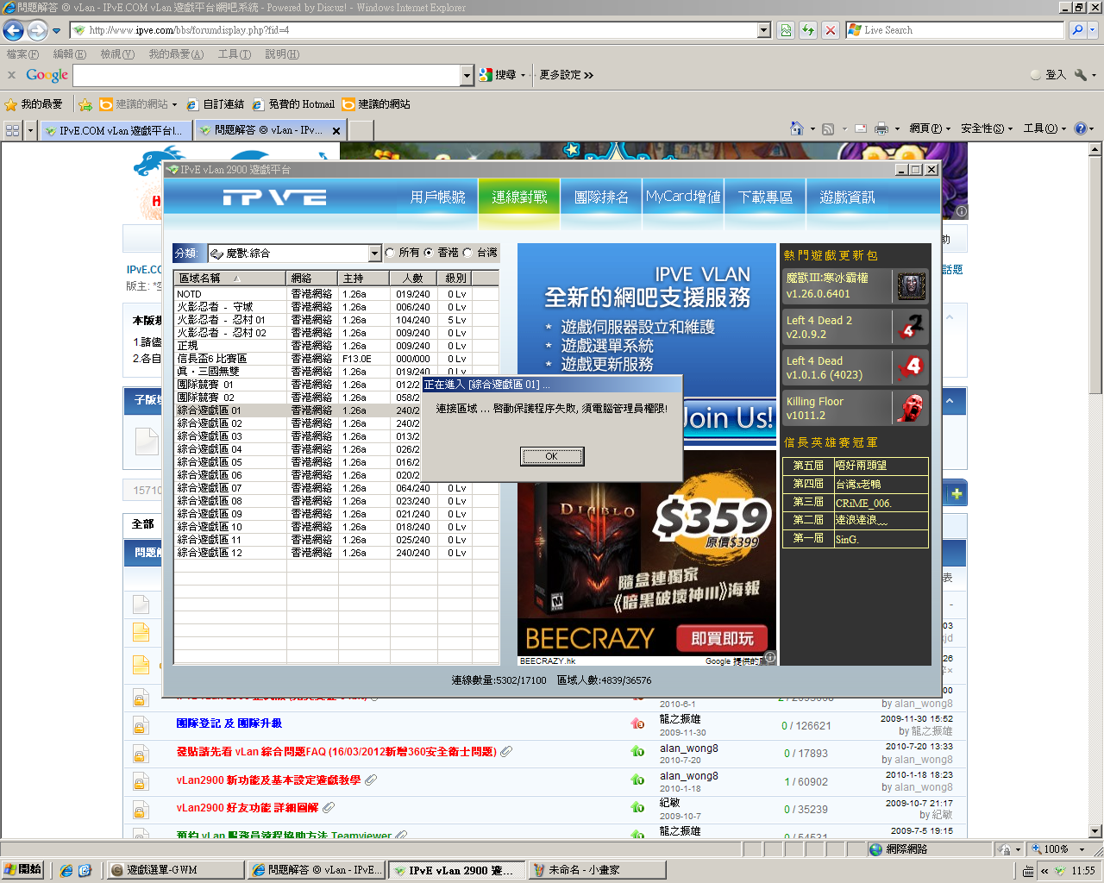Image resolution: width=1104 pixels, height=883 pixels.
Task: Click the RSS feeds icon in command bar
Action: [x=828, y=128]
